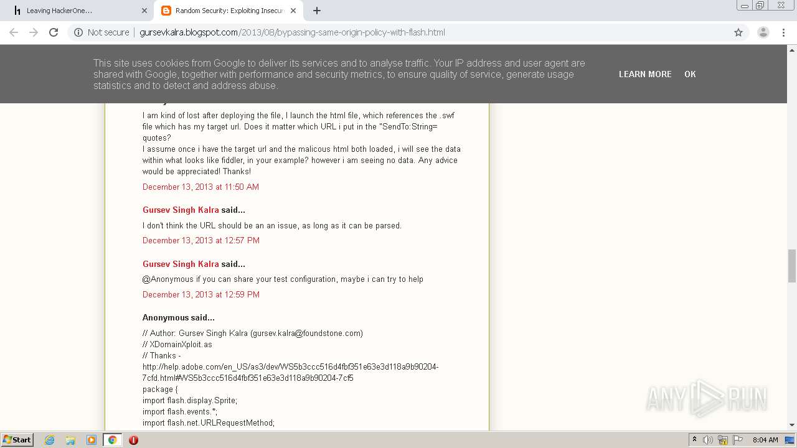797x448 pixels.
Task: Click '@Anonymous if you can share' comment text
Action: tap(283, 279)
